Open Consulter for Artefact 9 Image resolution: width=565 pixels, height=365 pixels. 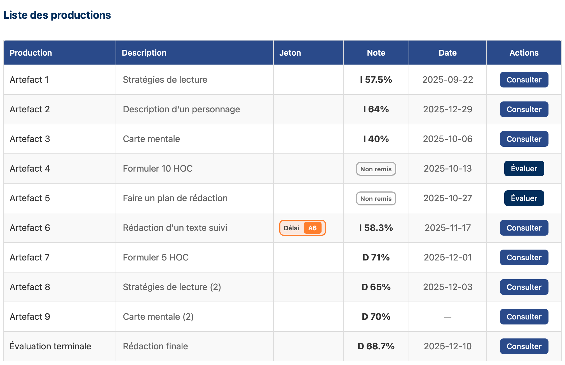(x=524, y=317)
